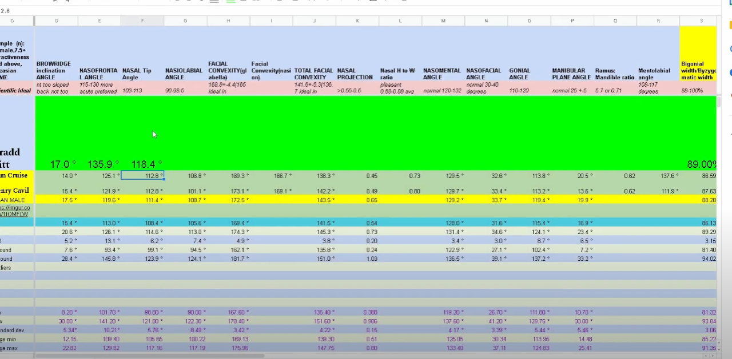The image size is (732, 359).
Task: Click the 119.4° cell in yellow row
Action: coord(530,200)
